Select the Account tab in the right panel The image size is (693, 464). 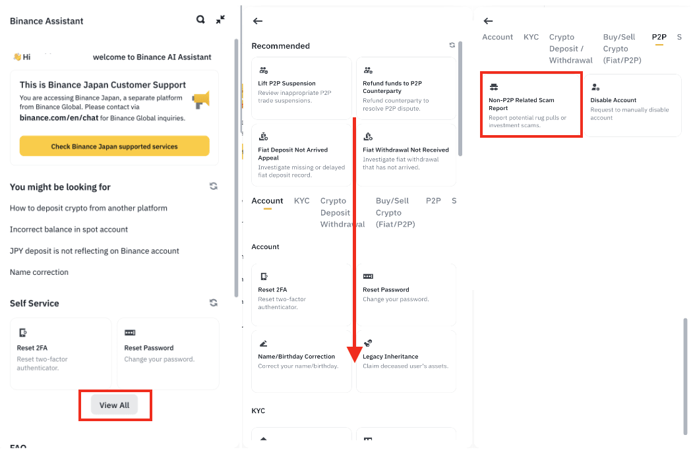click(x=498, y=37)
